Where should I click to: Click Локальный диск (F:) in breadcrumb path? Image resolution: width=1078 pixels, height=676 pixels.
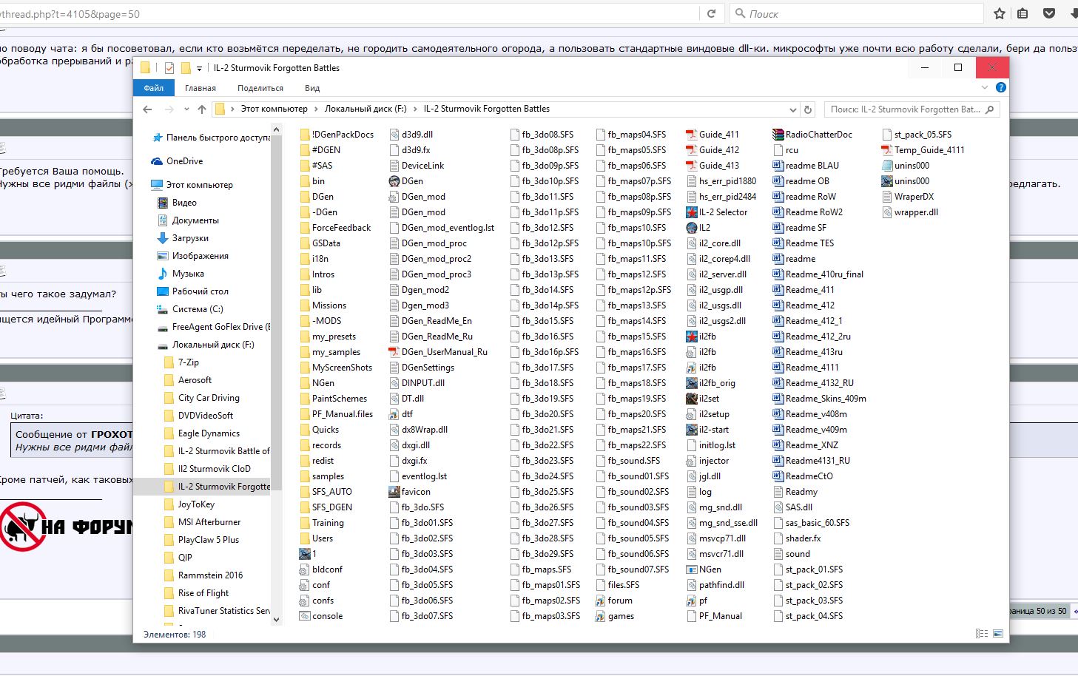pyautogui.click(x=365, y=109)
